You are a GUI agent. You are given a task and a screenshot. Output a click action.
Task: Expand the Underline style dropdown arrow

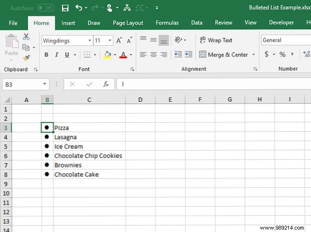pos(75,55)
